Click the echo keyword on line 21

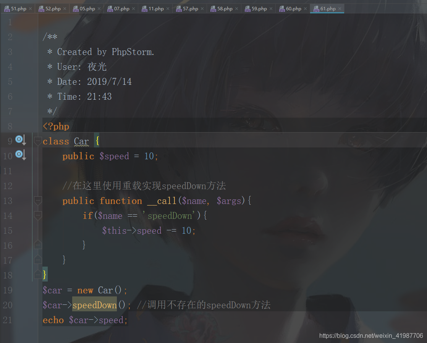[53, 320]
